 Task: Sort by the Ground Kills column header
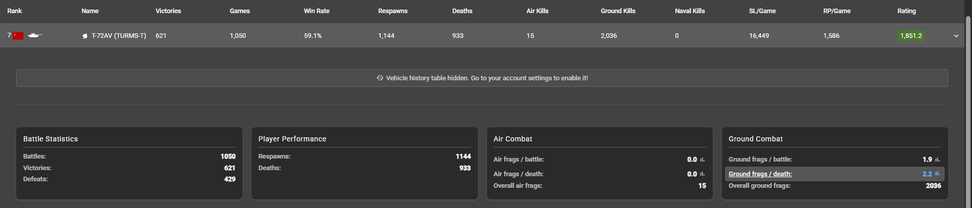(618, 11)
